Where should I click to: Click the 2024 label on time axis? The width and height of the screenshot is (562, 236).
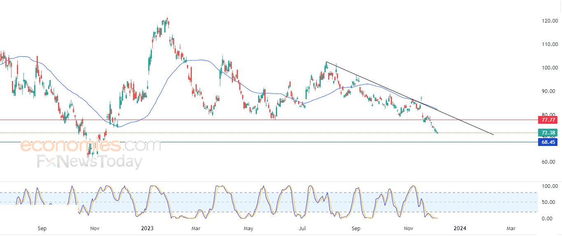pyautogui.click(x=460, y=228)
